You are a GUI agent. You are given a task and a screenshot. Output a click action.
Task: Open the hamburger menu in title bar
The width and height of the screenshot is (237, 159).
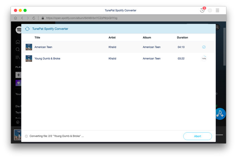[x=217, y=10]
